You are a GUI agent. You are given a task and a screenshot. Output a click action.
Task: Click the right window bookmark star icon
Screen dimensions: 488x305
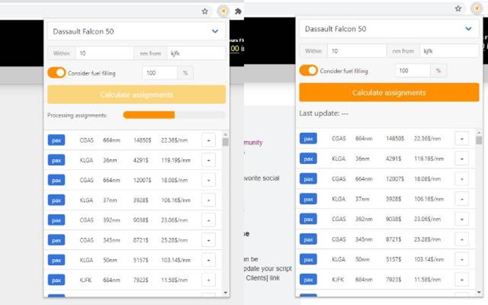457,8
